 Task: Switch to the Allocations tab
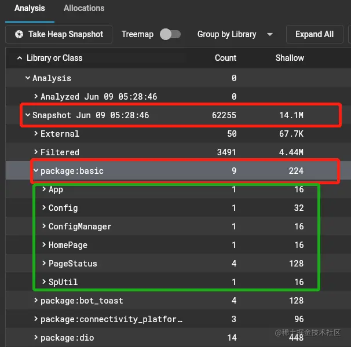[84, 8]
